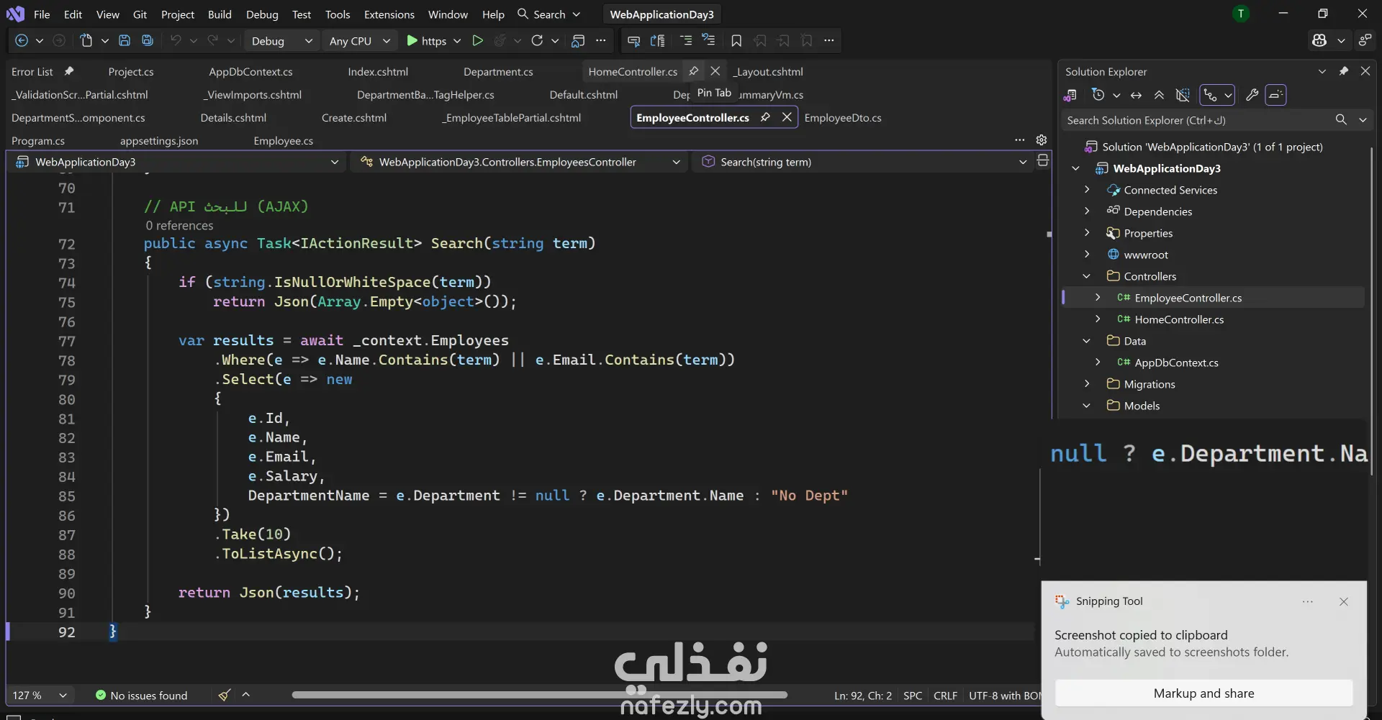The image size is (1382, 720).
Task: Click the split editor icon
Action: pos(1042,161)
